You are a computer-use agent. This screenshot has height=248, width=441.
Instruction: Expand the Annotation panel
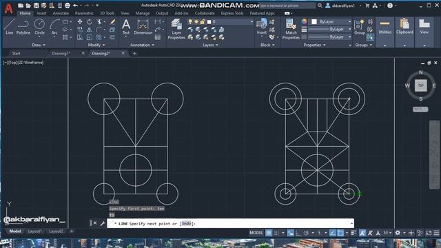142,45
